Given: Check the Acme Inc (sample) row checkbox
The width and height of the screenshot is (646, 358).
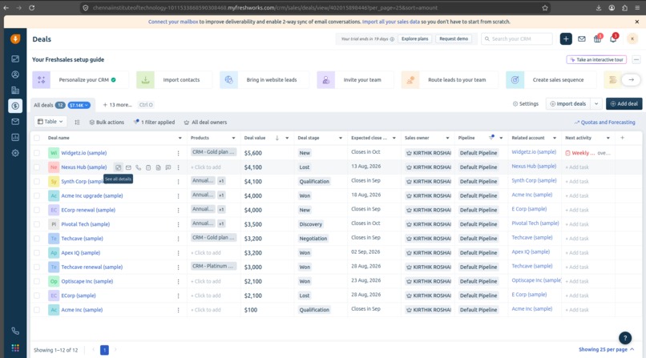Looking at the screenshot, I should tap(37, 310).
